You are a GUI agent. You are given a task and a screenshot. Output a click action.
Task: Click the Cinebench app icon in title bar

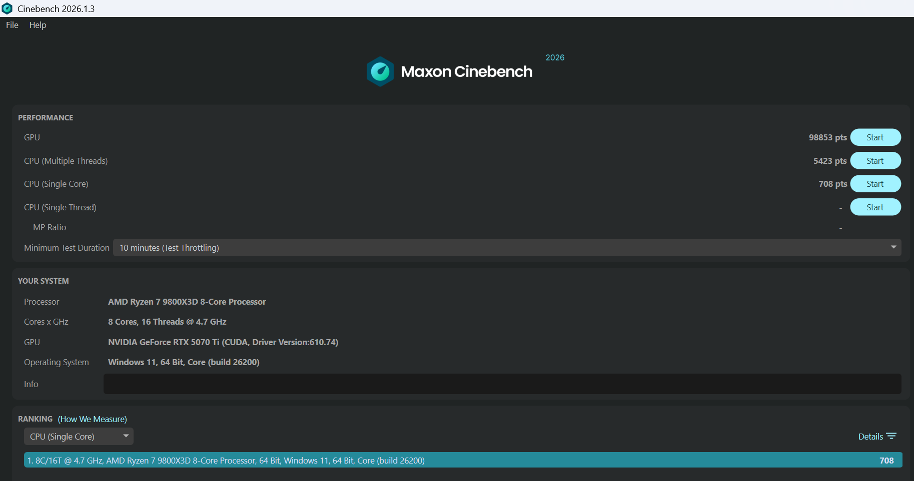[x=7, y=8]
